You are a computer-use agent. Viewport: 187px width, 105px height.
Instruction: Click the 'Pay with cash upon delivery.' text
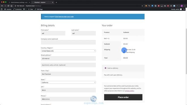(113, 75)
